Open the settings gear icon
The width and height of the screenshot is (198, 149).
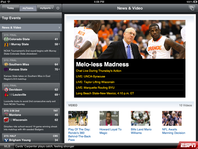point(58,8)
